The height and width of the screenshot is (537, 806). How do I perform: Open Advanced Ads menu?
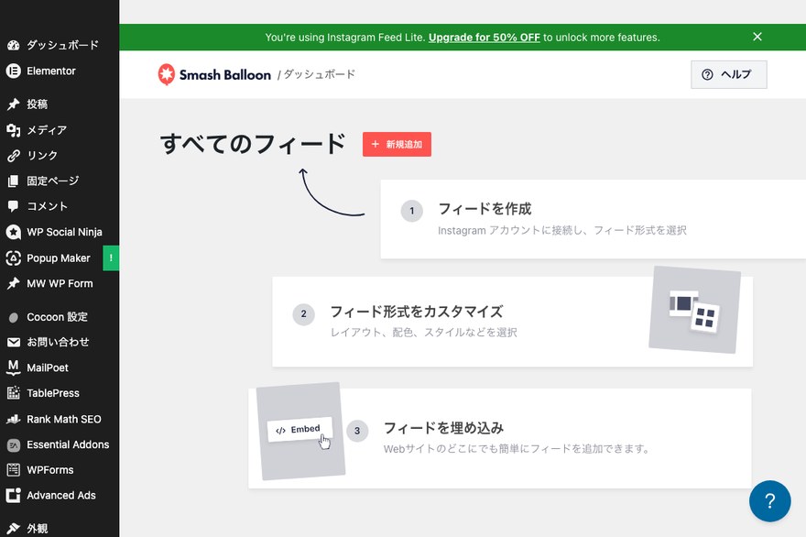tap(60, 496)
